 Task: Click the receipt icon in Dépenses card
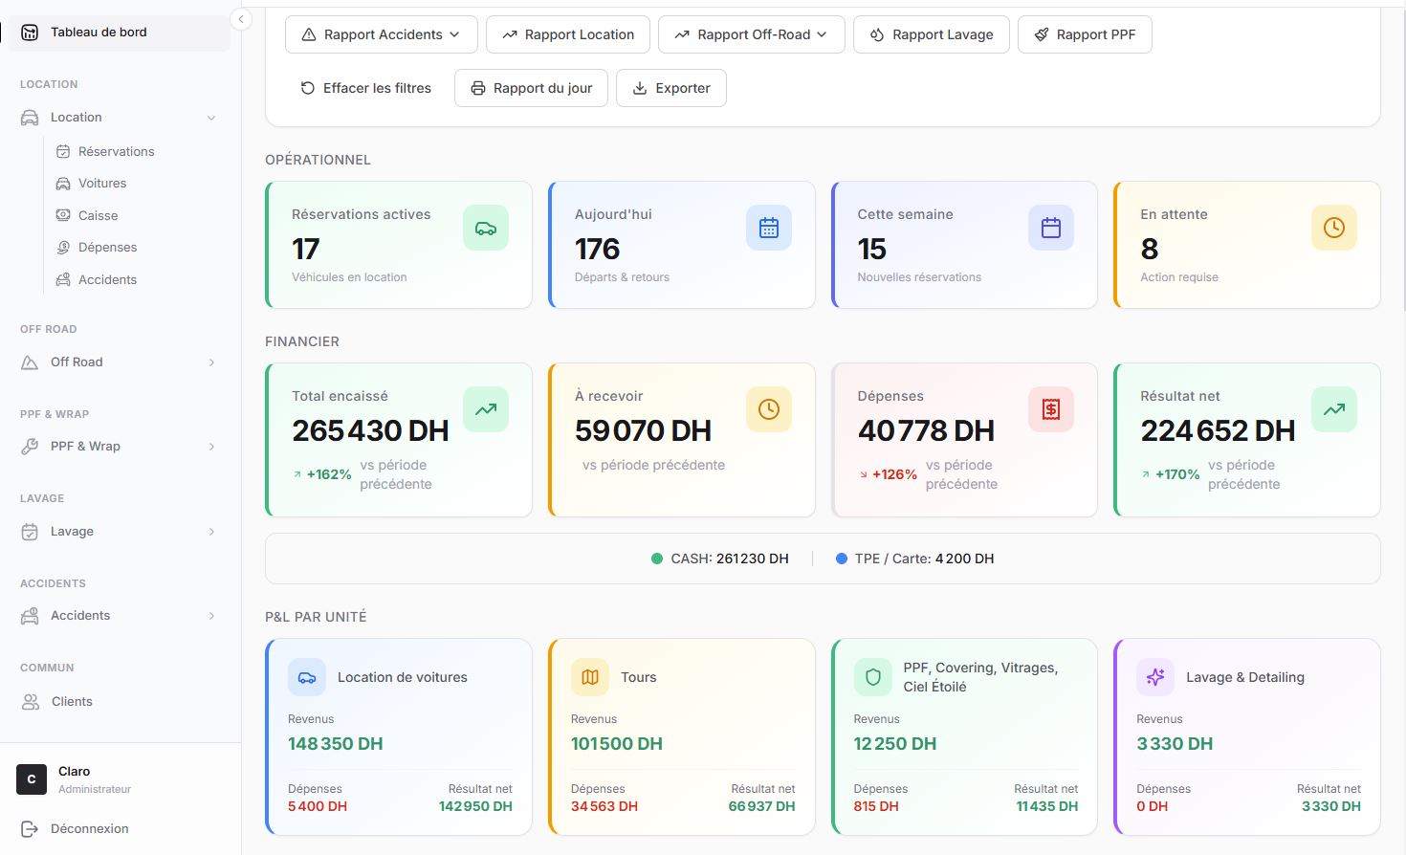point(1050,409)
